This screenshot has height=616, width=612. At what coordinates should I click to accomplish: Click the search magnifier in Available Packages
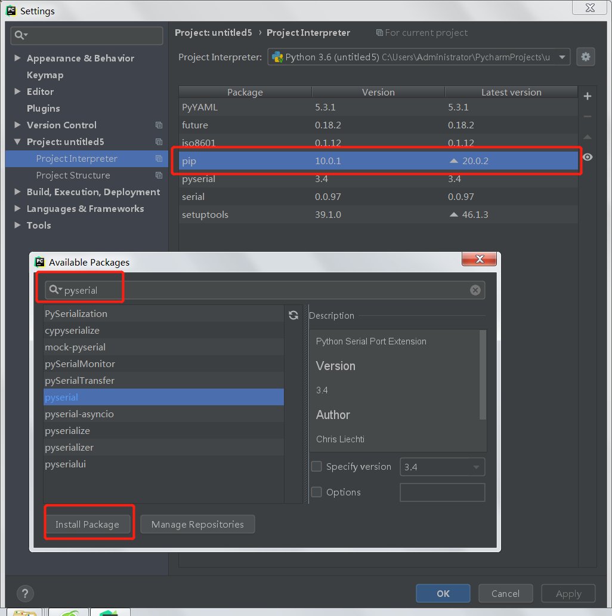pos(55,290)
